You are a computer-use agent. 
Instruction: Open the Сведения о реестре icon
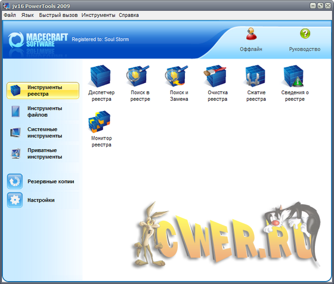click(295, 84)
